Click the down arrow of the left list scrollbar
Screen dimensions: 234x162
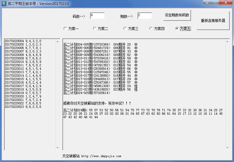coord(58,148)
